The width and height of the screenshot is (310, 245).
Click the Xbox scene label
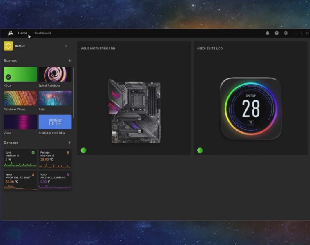click(7, 85)
